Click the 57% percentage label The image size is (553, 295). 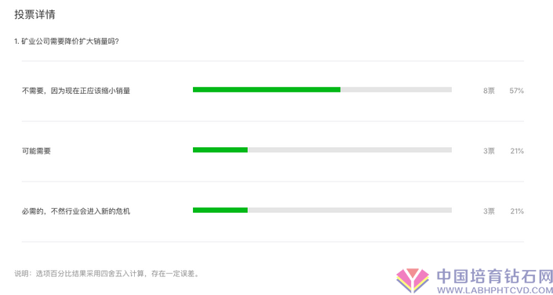pos(516,91)
